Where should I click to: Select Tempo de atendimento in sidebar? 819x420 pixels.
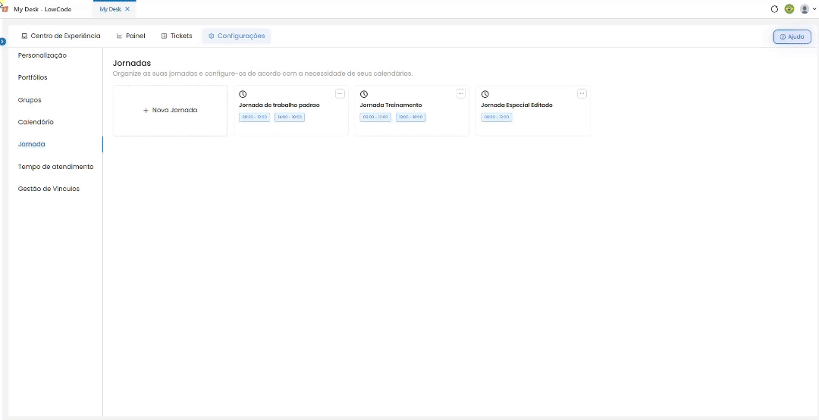(x=56, y=167)
